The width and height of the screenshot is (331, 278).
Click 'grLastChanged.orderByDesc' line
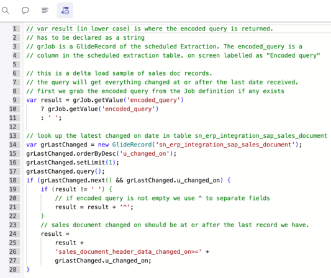click(101, 153)
